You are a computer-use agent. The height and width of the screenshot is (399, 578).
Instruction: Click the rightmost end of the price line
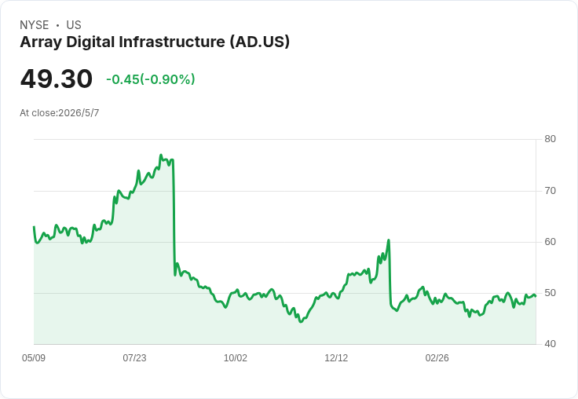point(536,296)
